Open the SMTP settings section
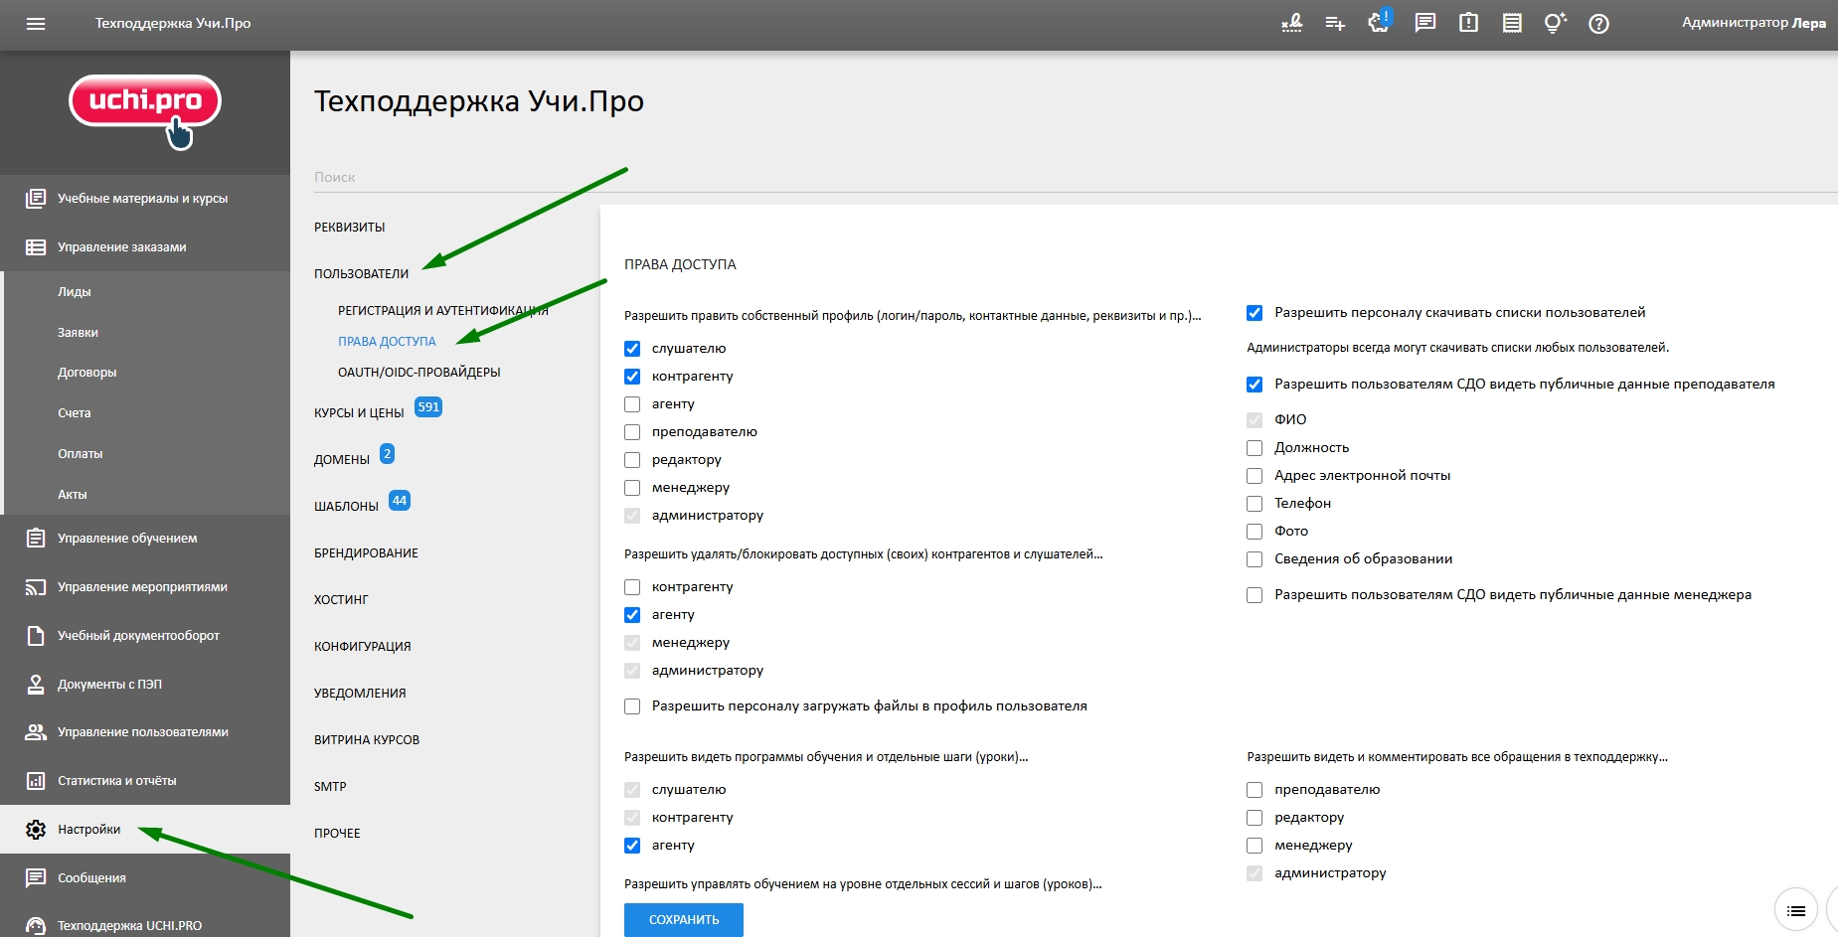The image size is (1838, 937). tap(330, 787)
